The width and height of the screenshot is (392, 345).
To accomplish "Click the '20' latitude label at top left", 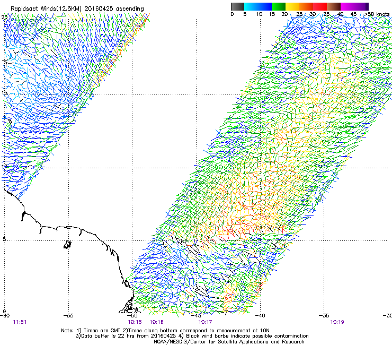I will click(4, 18).
